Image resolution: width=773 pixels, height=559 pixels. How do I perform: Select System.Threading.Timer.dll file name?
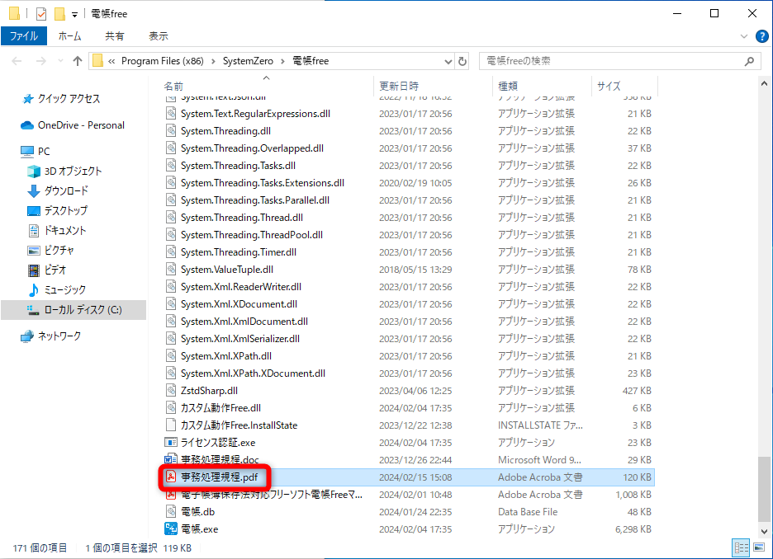pyautogui.click(x=239, y=252)
